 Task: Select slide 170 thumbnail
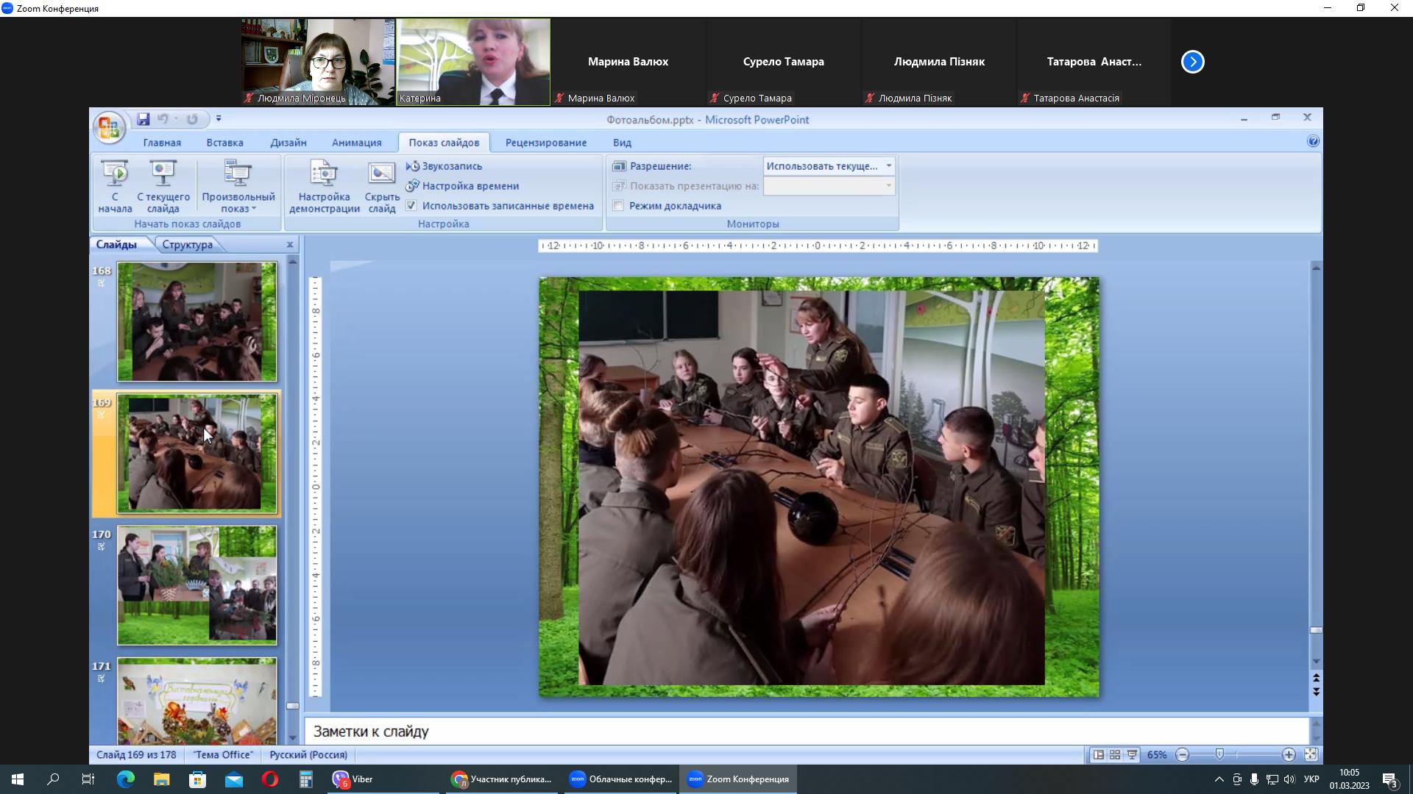point(196,585)
